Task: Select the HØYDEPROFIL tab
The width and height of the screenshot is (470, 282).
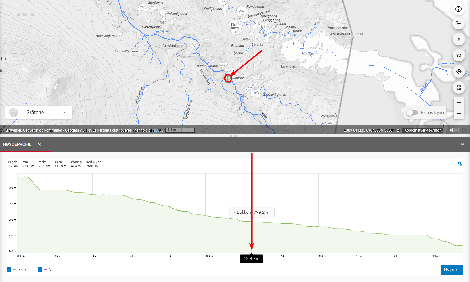Action: 17,144
